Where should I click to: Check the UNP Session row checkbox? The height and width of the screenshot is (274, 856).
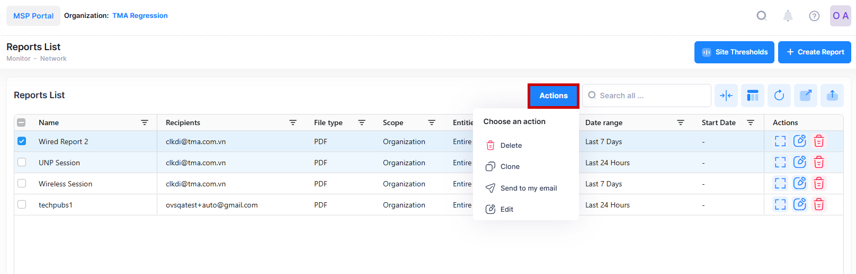22,163
